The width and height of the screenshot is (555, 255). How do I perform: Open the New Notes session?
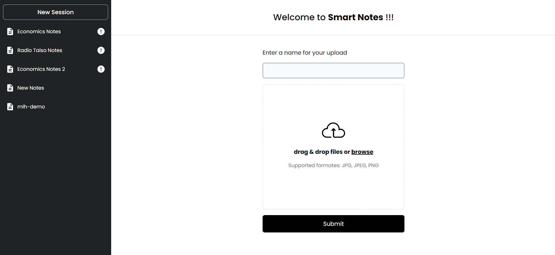pyautogui.click(x=31, y=88)
